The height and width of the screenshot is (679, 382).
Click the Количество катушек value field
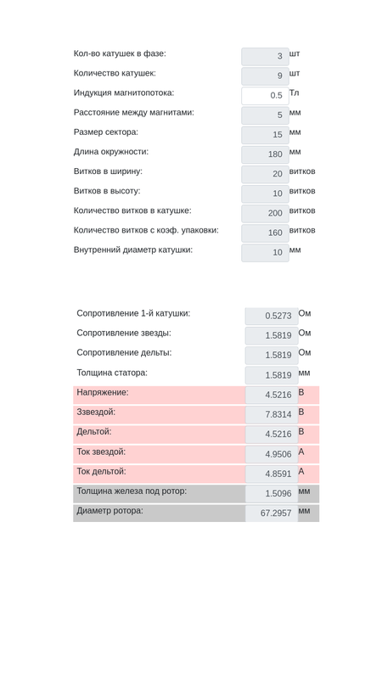(265, 76)
